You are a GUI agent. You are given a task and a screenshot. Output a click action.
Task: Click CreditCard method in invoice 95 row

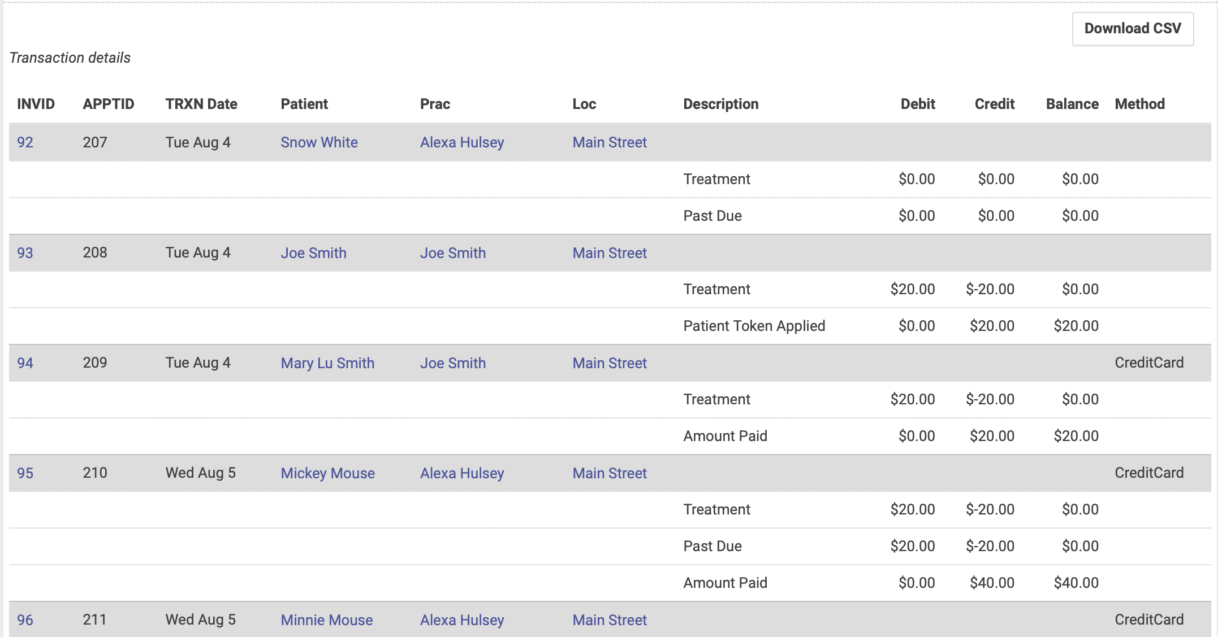(x=1149, y=473)
